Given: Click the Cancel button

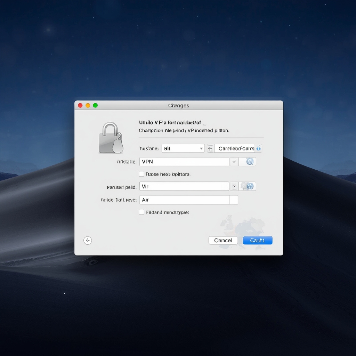Looking at the screenshot, I should pos(223,240).
